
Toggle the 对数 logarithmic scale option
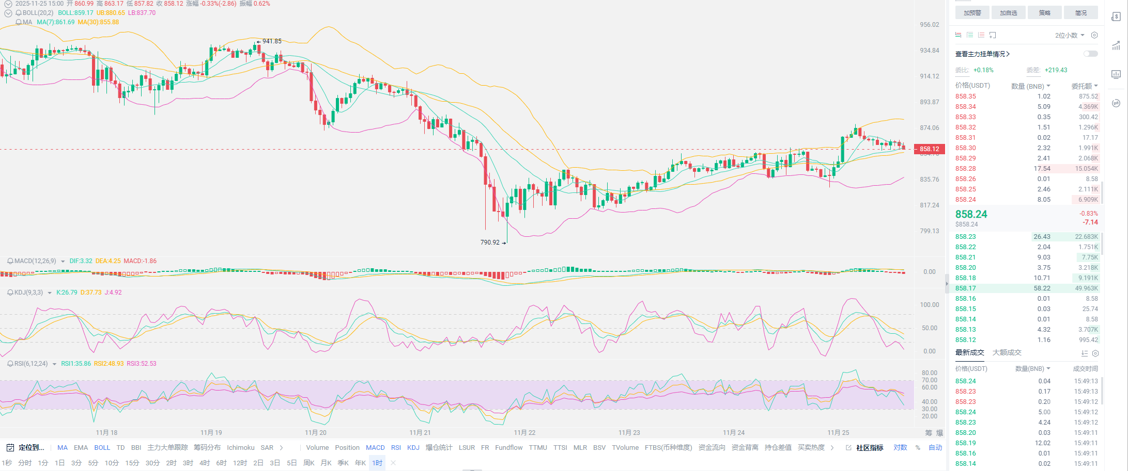900,448
